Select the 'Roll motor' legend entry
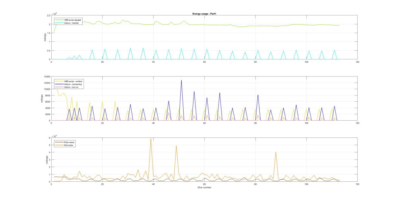 [x=68, y=145]
